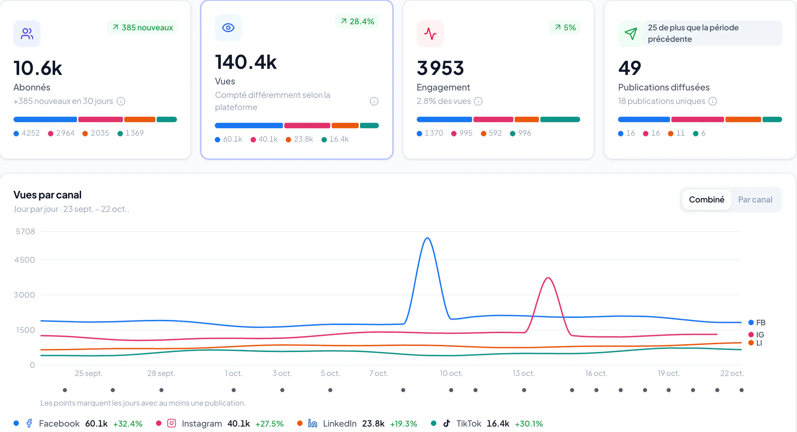Click the Abonnés people icon
Screen dimensions: 797x432
27,34
